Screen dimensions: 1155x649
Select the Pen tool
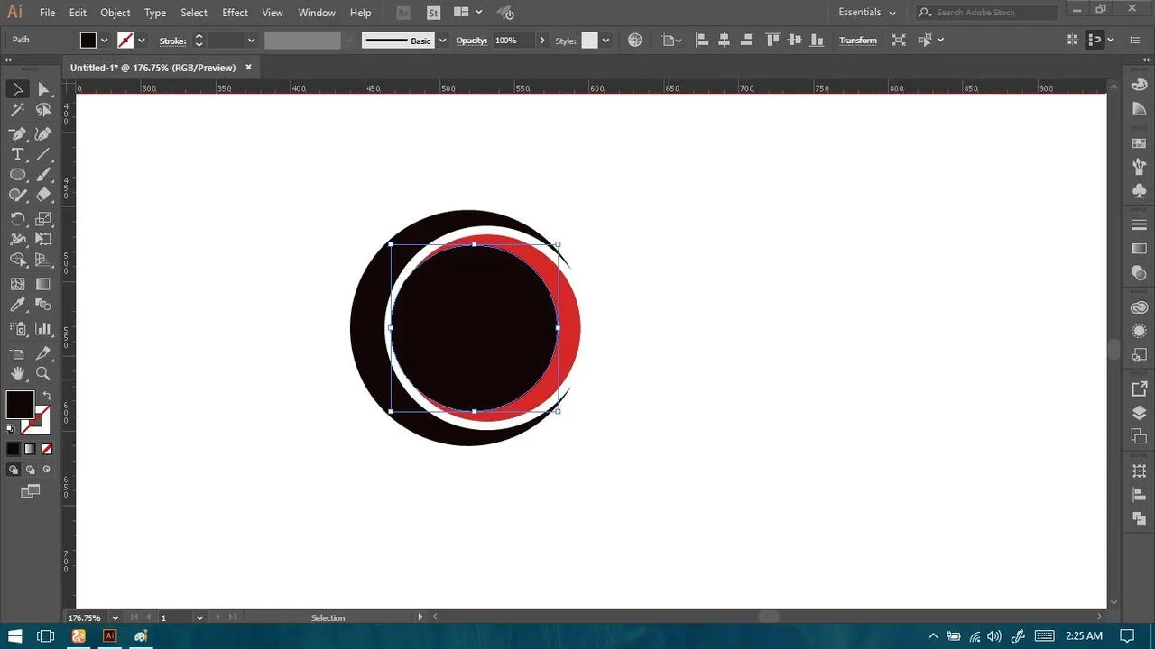coord(17,133)
